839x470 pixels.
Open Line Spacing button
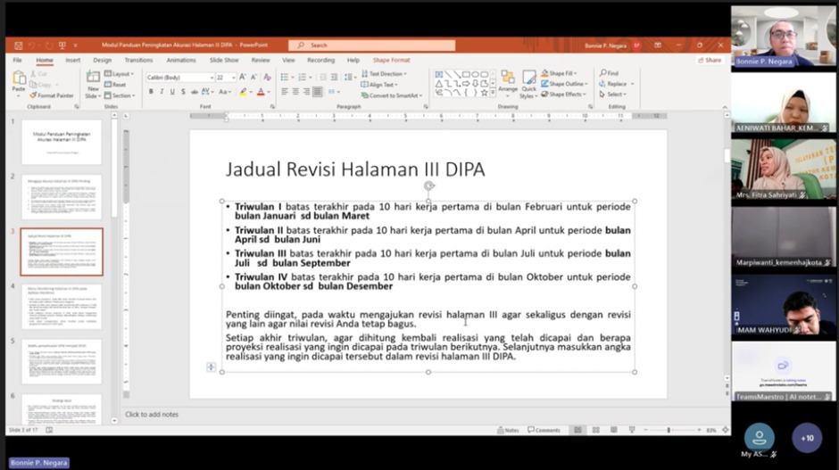(350, 78)
